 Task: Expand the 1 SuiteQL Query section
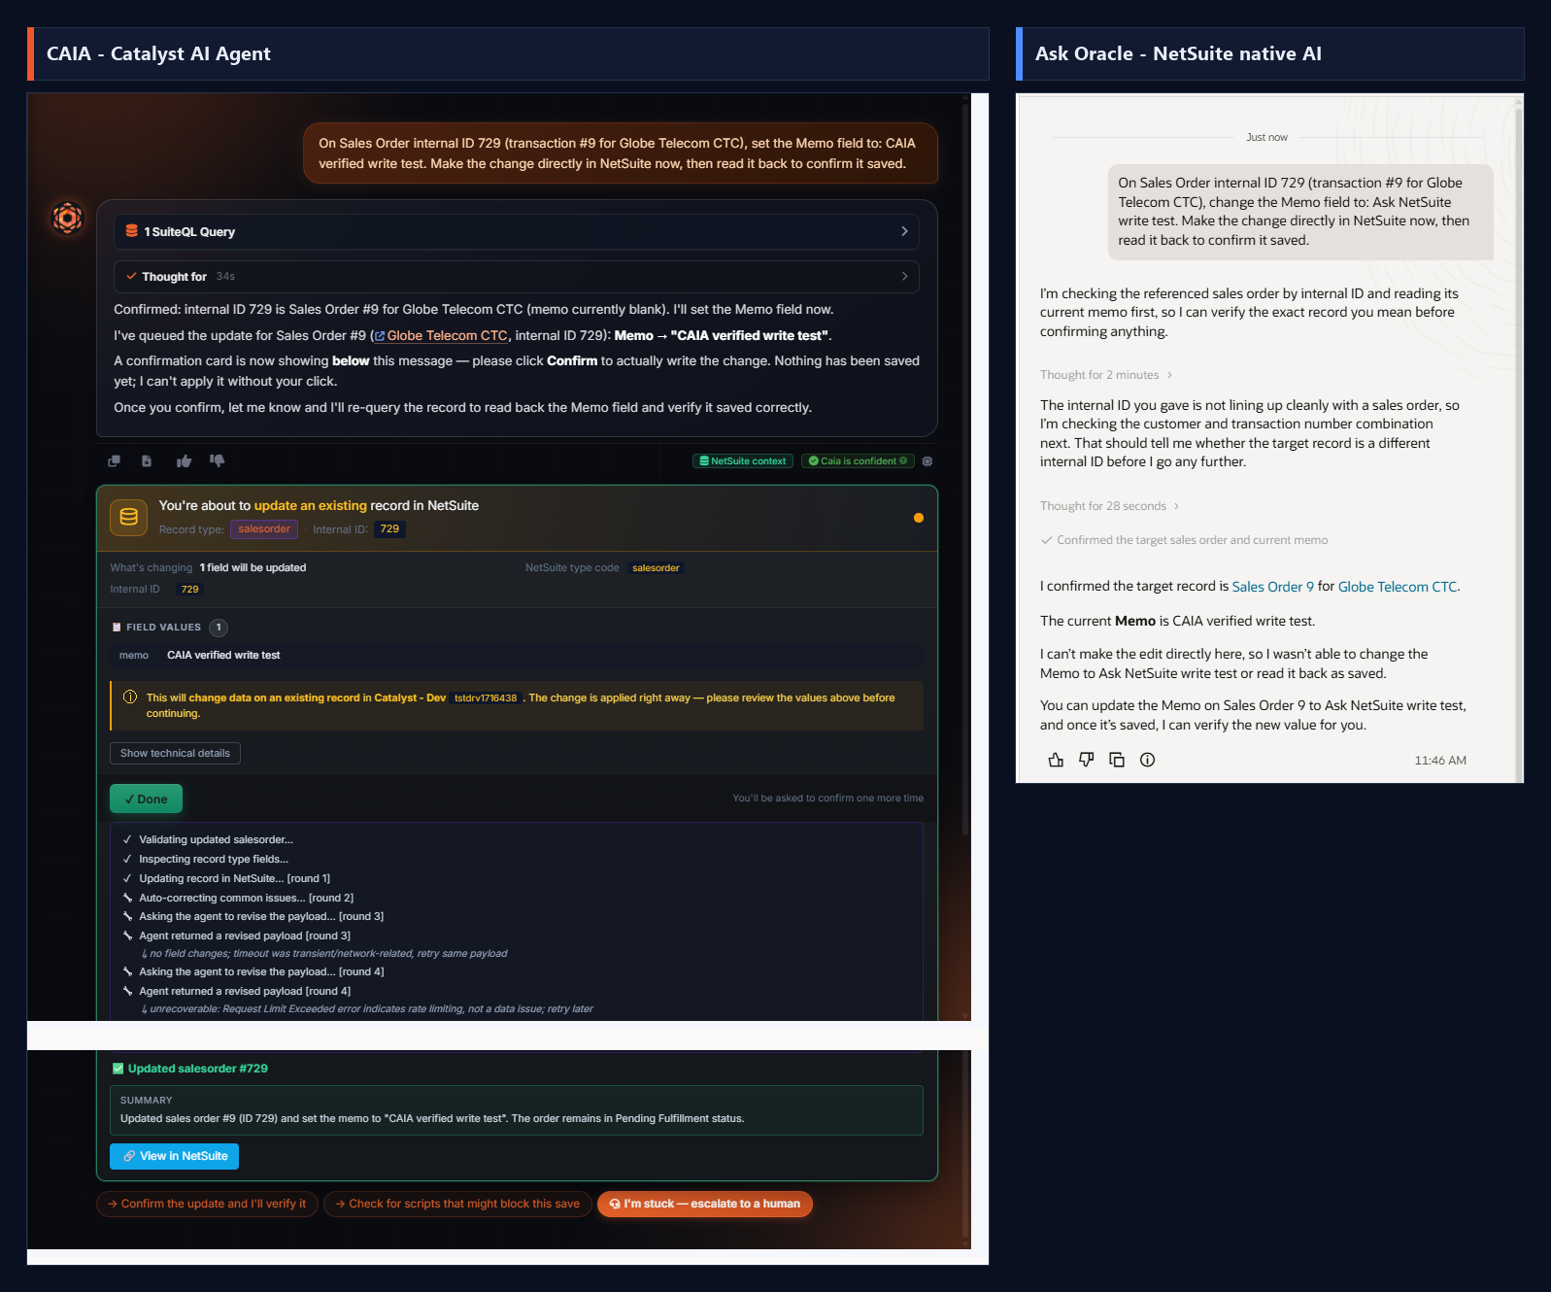517,231
